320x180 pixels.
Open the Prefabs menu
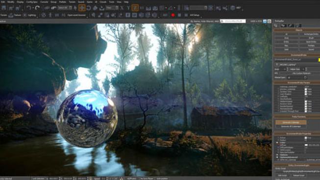point(62,2)
